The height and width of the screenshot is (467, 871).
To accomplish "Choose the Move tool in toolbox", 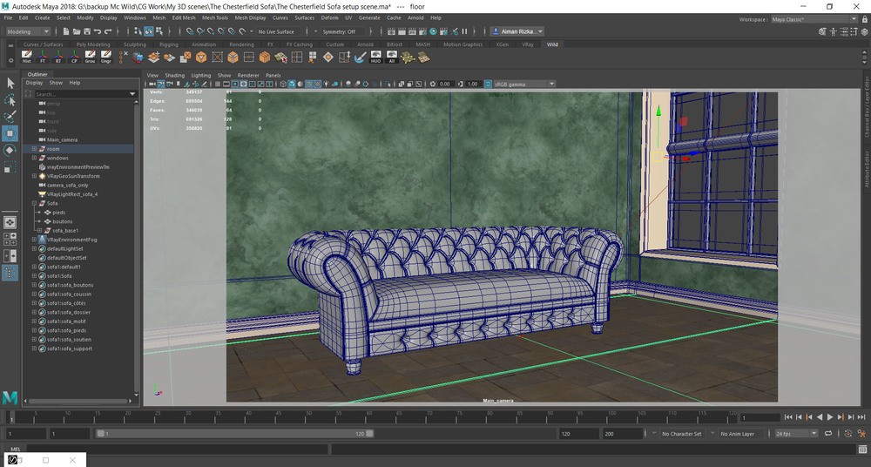I will tap(10, 133).
